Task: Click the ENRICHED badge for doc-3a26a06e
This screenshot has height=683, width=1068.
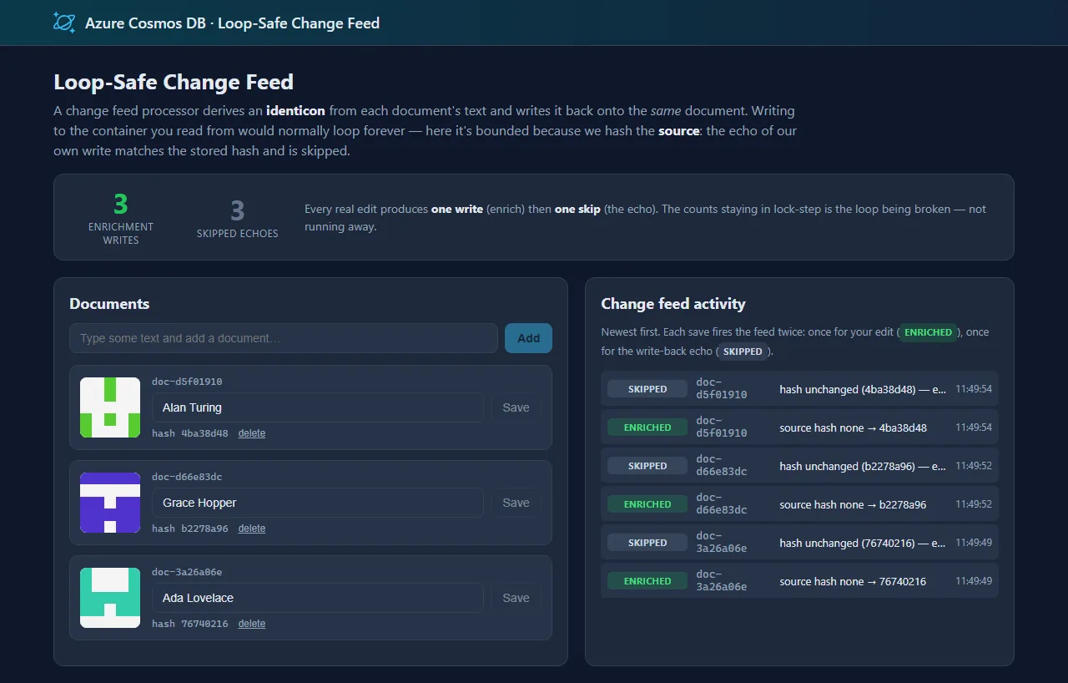Action: [x=647, y=581]
